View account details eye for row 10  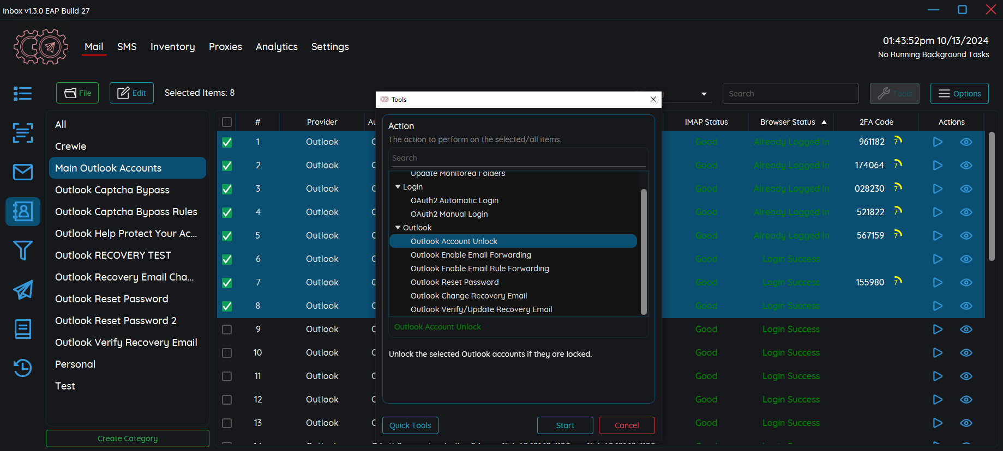coord(966,352)
